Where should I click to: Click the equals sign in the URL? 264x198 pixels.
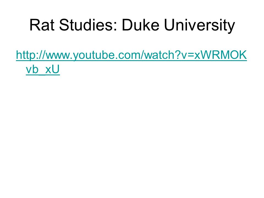pyautogui.click(x=191, y=56)
